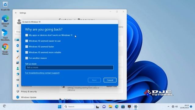Viewport: 195px width, 110px height.
Task: Click the Find a setting search box
Action: (18, 32)
